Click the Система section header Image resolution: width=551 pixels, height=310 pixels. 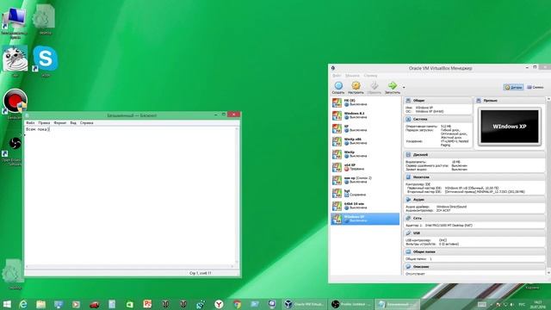click(x=437, y=119)
